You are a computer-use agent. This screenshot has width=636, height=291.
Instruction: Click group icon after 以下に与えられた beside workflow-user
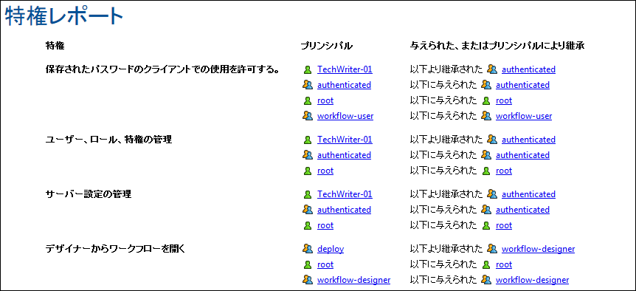[486, 116]
